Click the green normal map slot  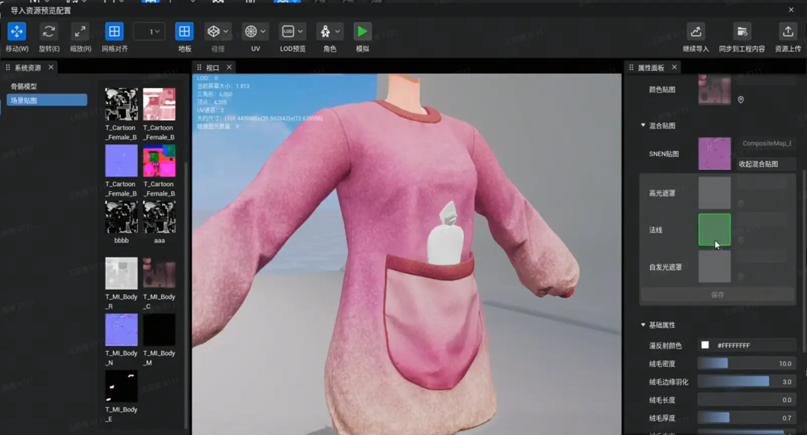(715, 230)
